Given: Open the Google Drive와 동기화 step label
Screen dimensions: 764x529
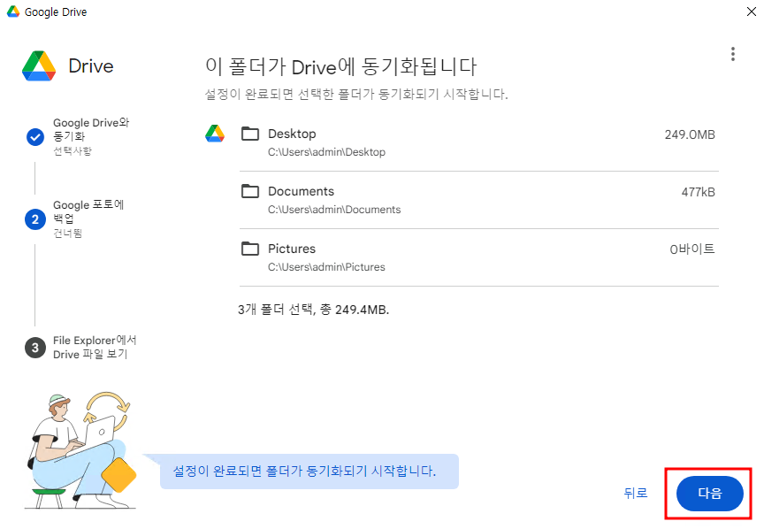Looking at the screenshot, I should tap(91, 130).
